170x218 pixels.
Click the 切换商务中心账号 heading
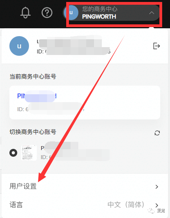[33, 132]
